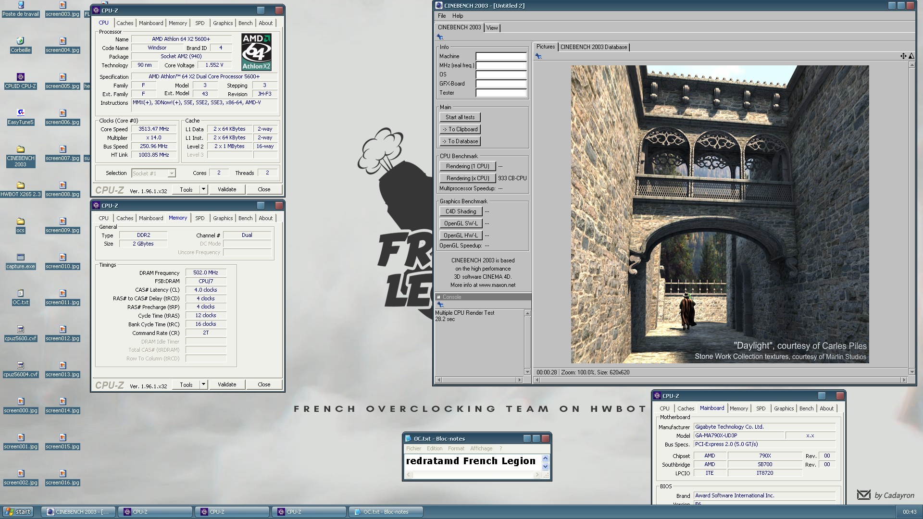
Task: Click picture viewer vertical scrollbar
Action: tap(911, 218)
